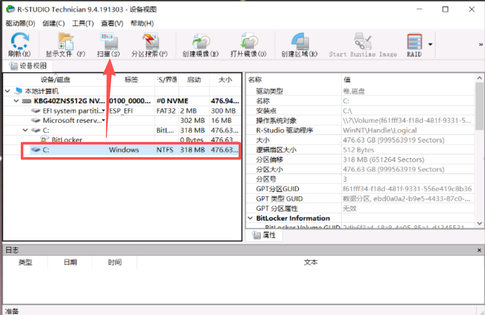The width and height of the screenshot is (485, 315).
Task: Open the 工具(T) menu
Action: click(x=83, y=23)
